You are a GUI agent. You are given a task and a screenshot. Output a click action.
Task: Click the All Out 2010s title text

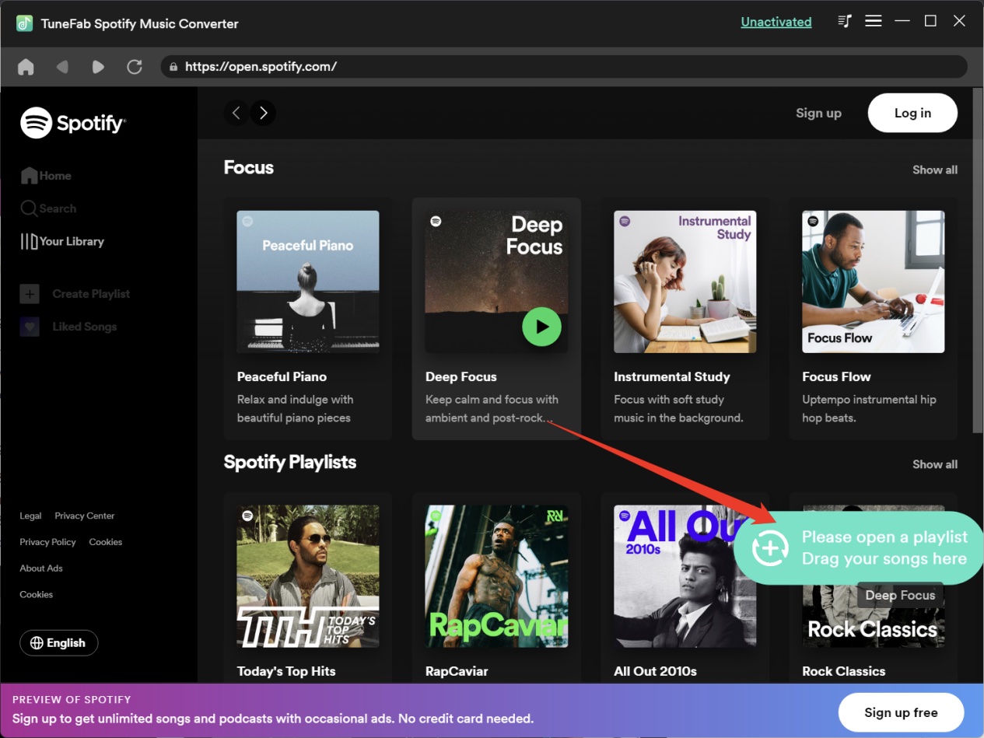[x=655, y=671]
